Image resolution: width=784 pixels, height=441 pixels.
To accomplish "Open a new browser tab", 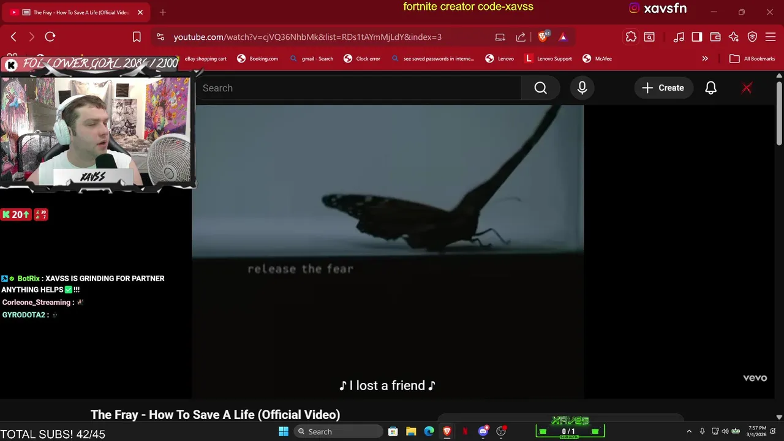I will pos(163,12).
